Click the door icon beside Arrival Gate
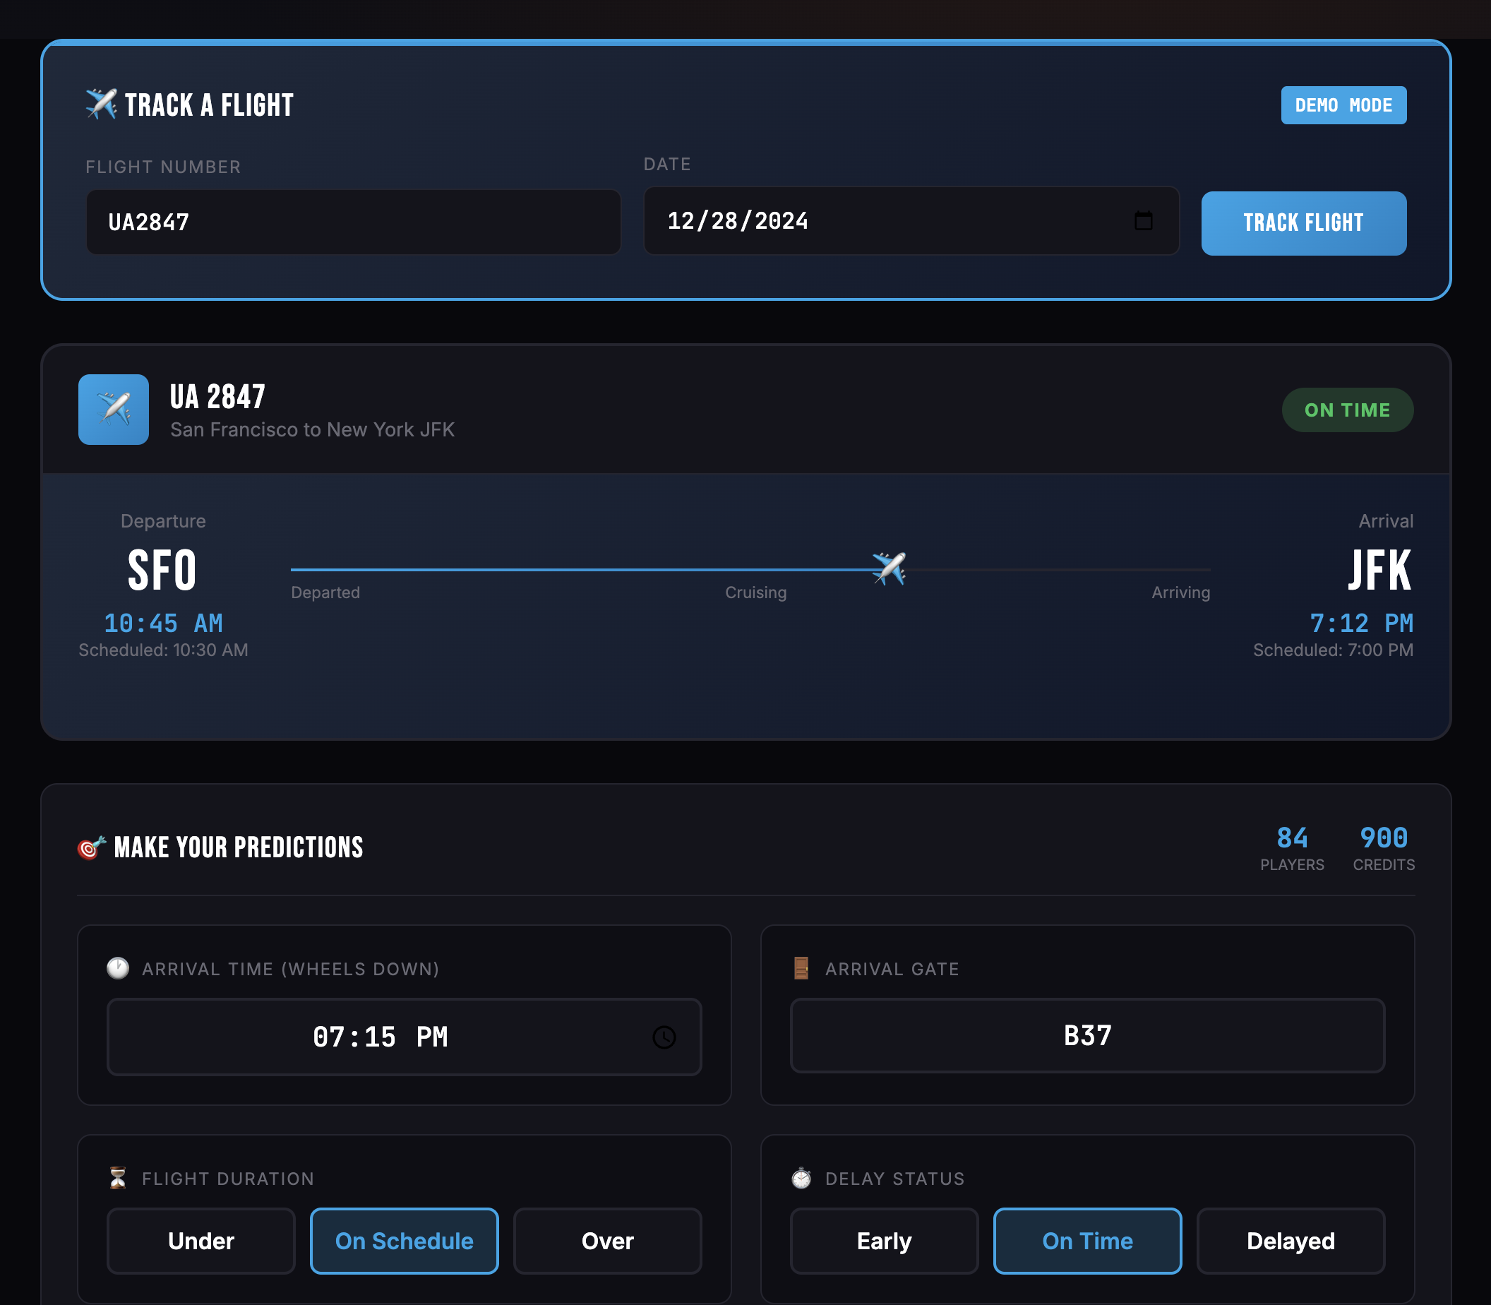The height and width of the screenshot is (1305, 1491). click(x=801, y=969)
